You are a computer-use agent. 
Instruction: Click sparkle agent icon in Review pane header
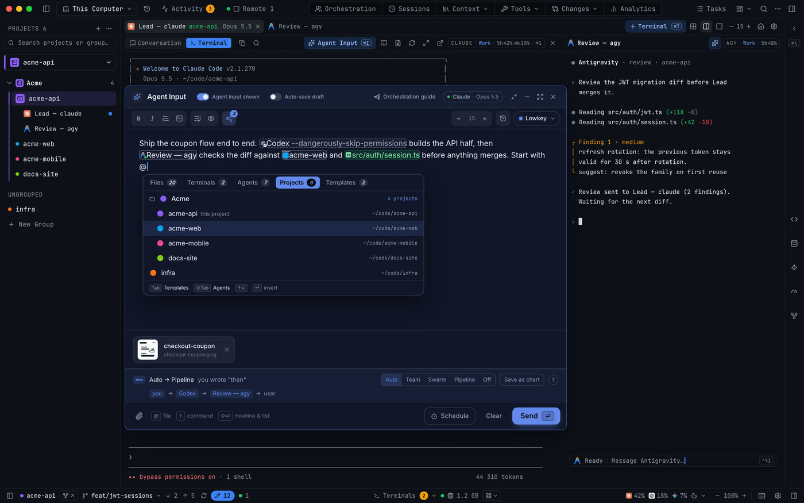tap(715, 43)
